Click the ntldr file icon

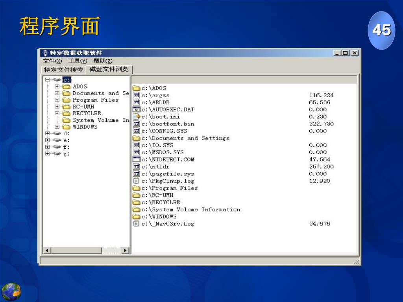137,167
